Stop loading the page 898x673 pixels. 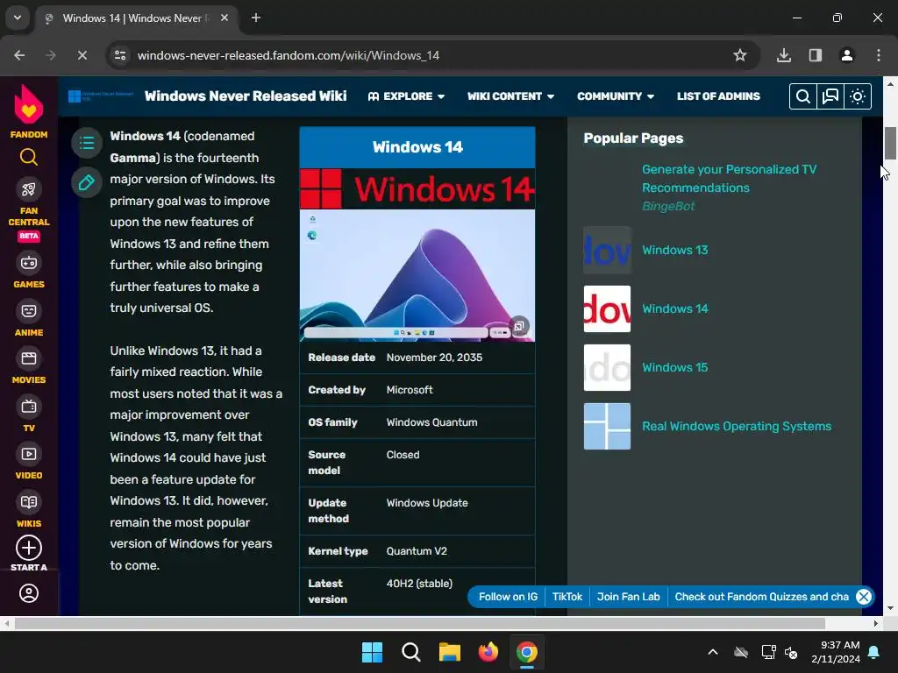click(82, 55)
